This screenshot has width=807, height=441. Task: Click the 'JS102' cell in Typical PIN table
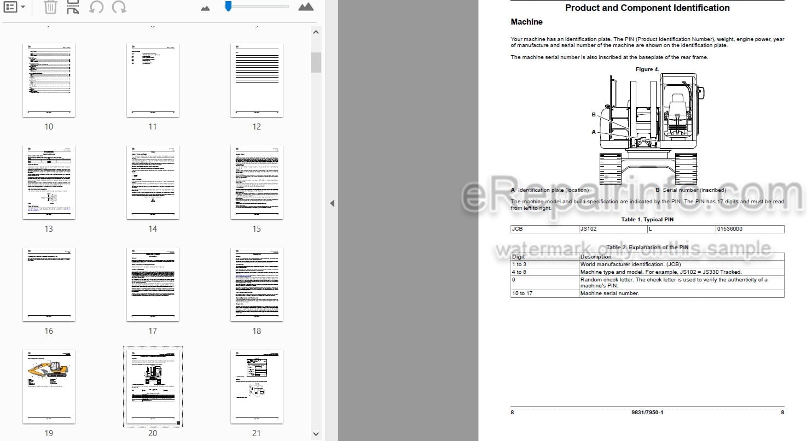tap(613, 229)
